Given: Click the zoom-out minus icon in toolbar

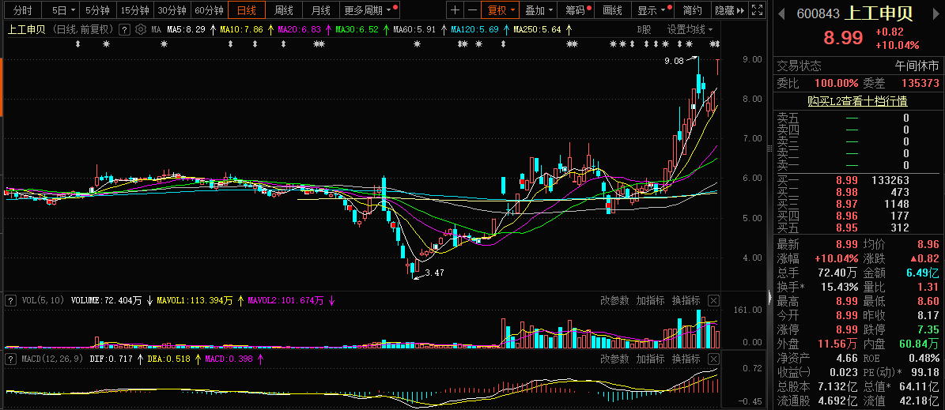Looking at the screenshot, I should [472, 10].
